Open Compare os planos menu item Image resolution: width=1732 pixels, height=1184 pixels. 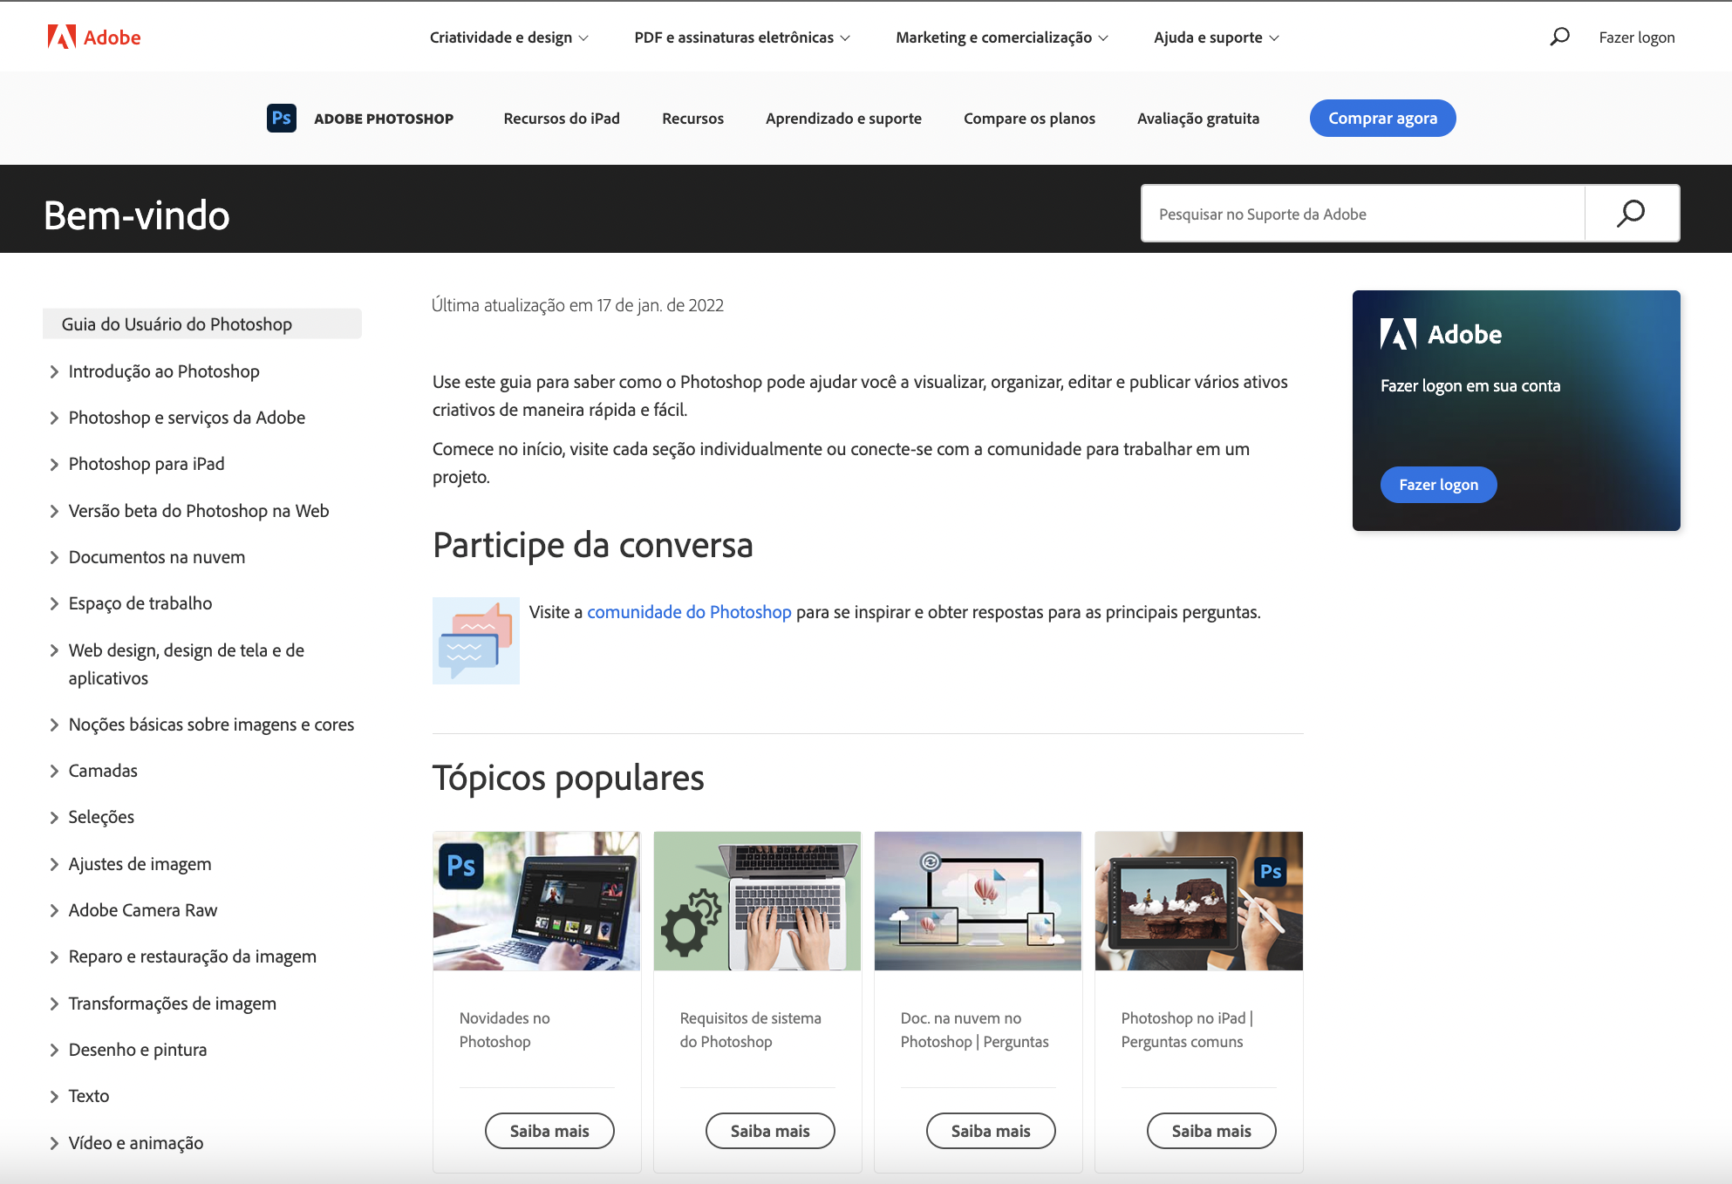coord(1029,119)
